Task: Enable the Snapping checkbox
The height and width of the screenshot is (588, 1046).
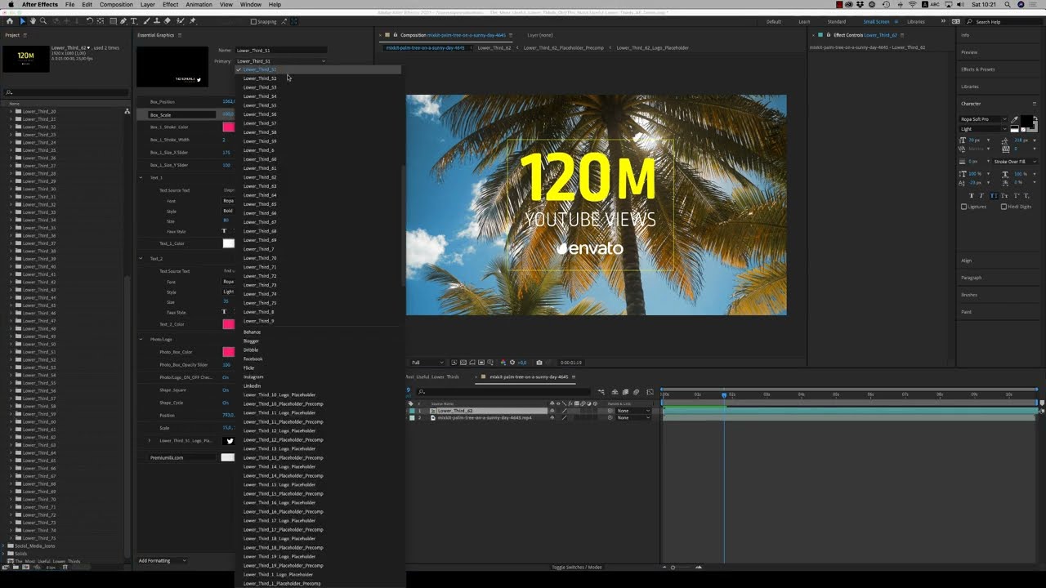Action: (x=253, y=21)
